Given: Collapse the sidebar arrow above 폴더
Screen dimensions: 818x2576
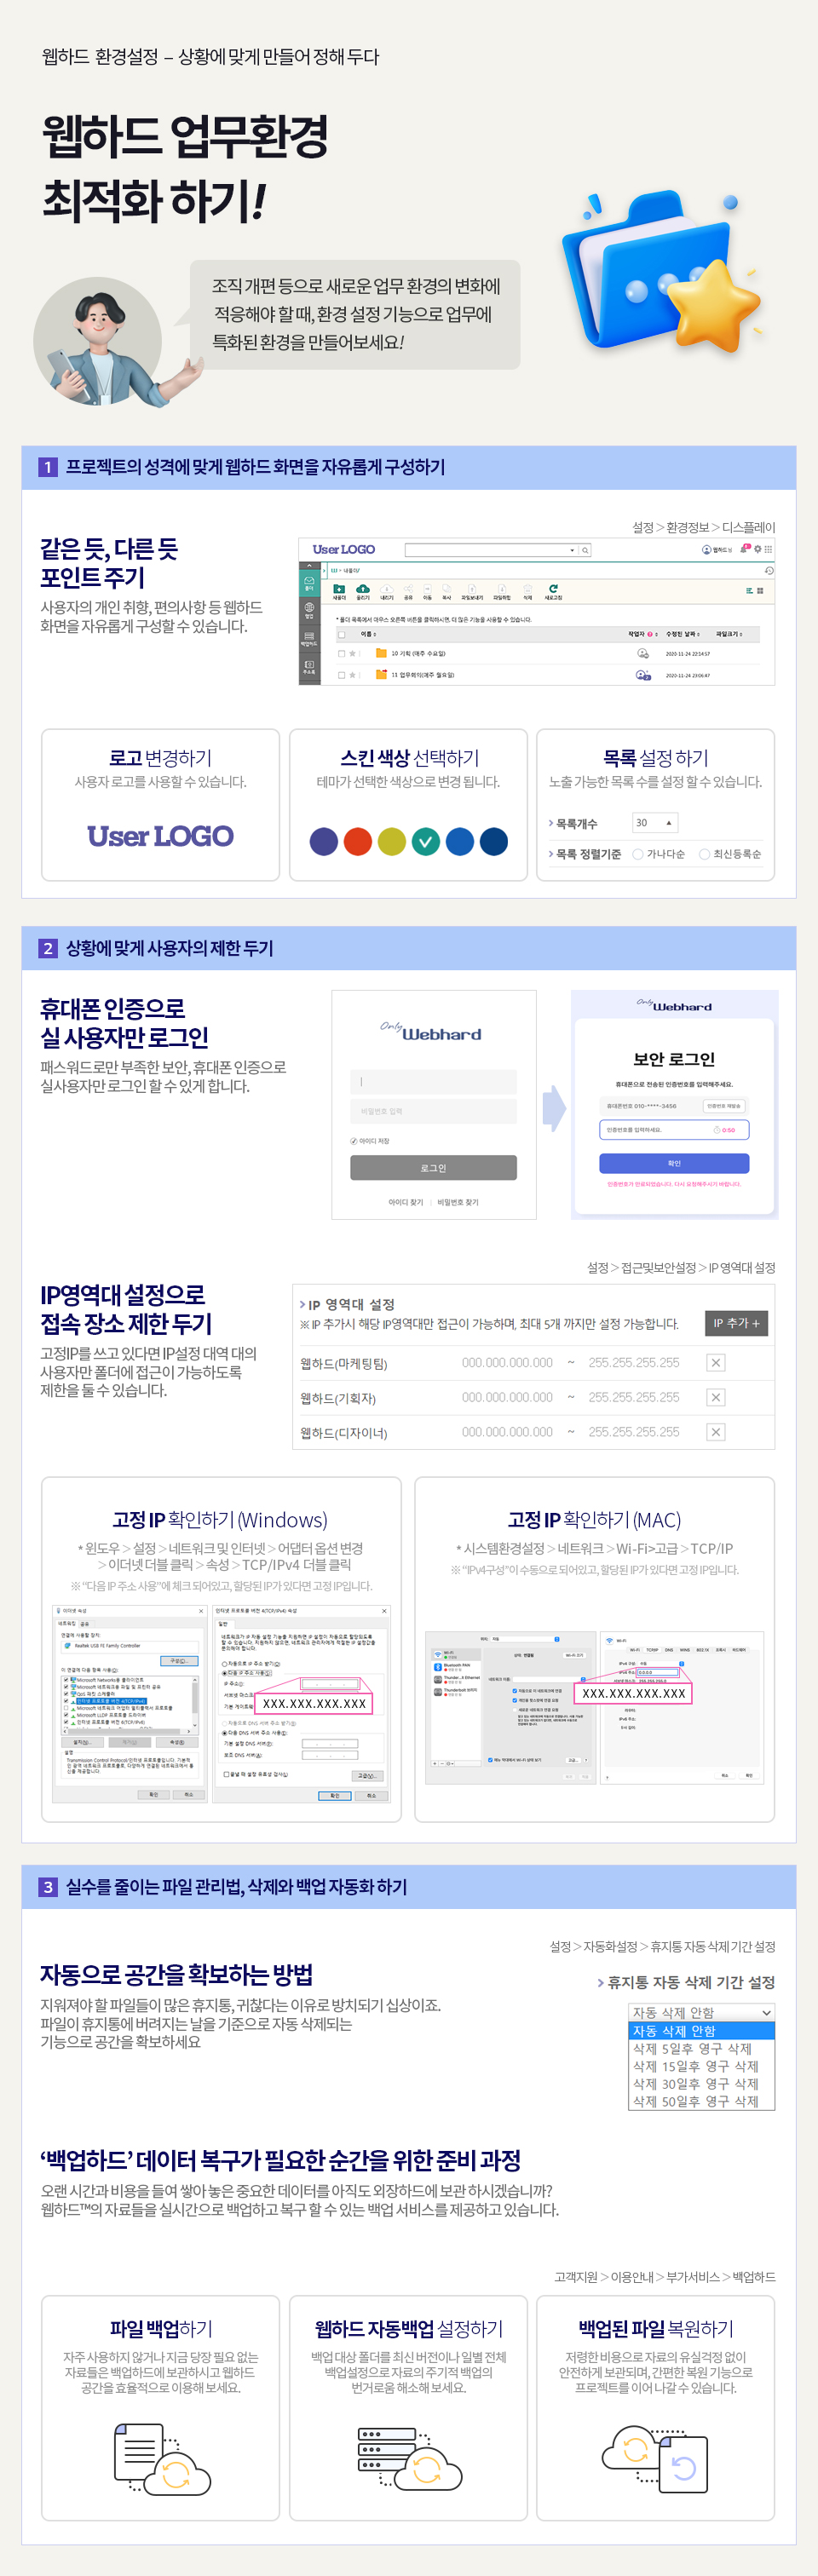Looking at the screenshot, I should coord(309,566).
